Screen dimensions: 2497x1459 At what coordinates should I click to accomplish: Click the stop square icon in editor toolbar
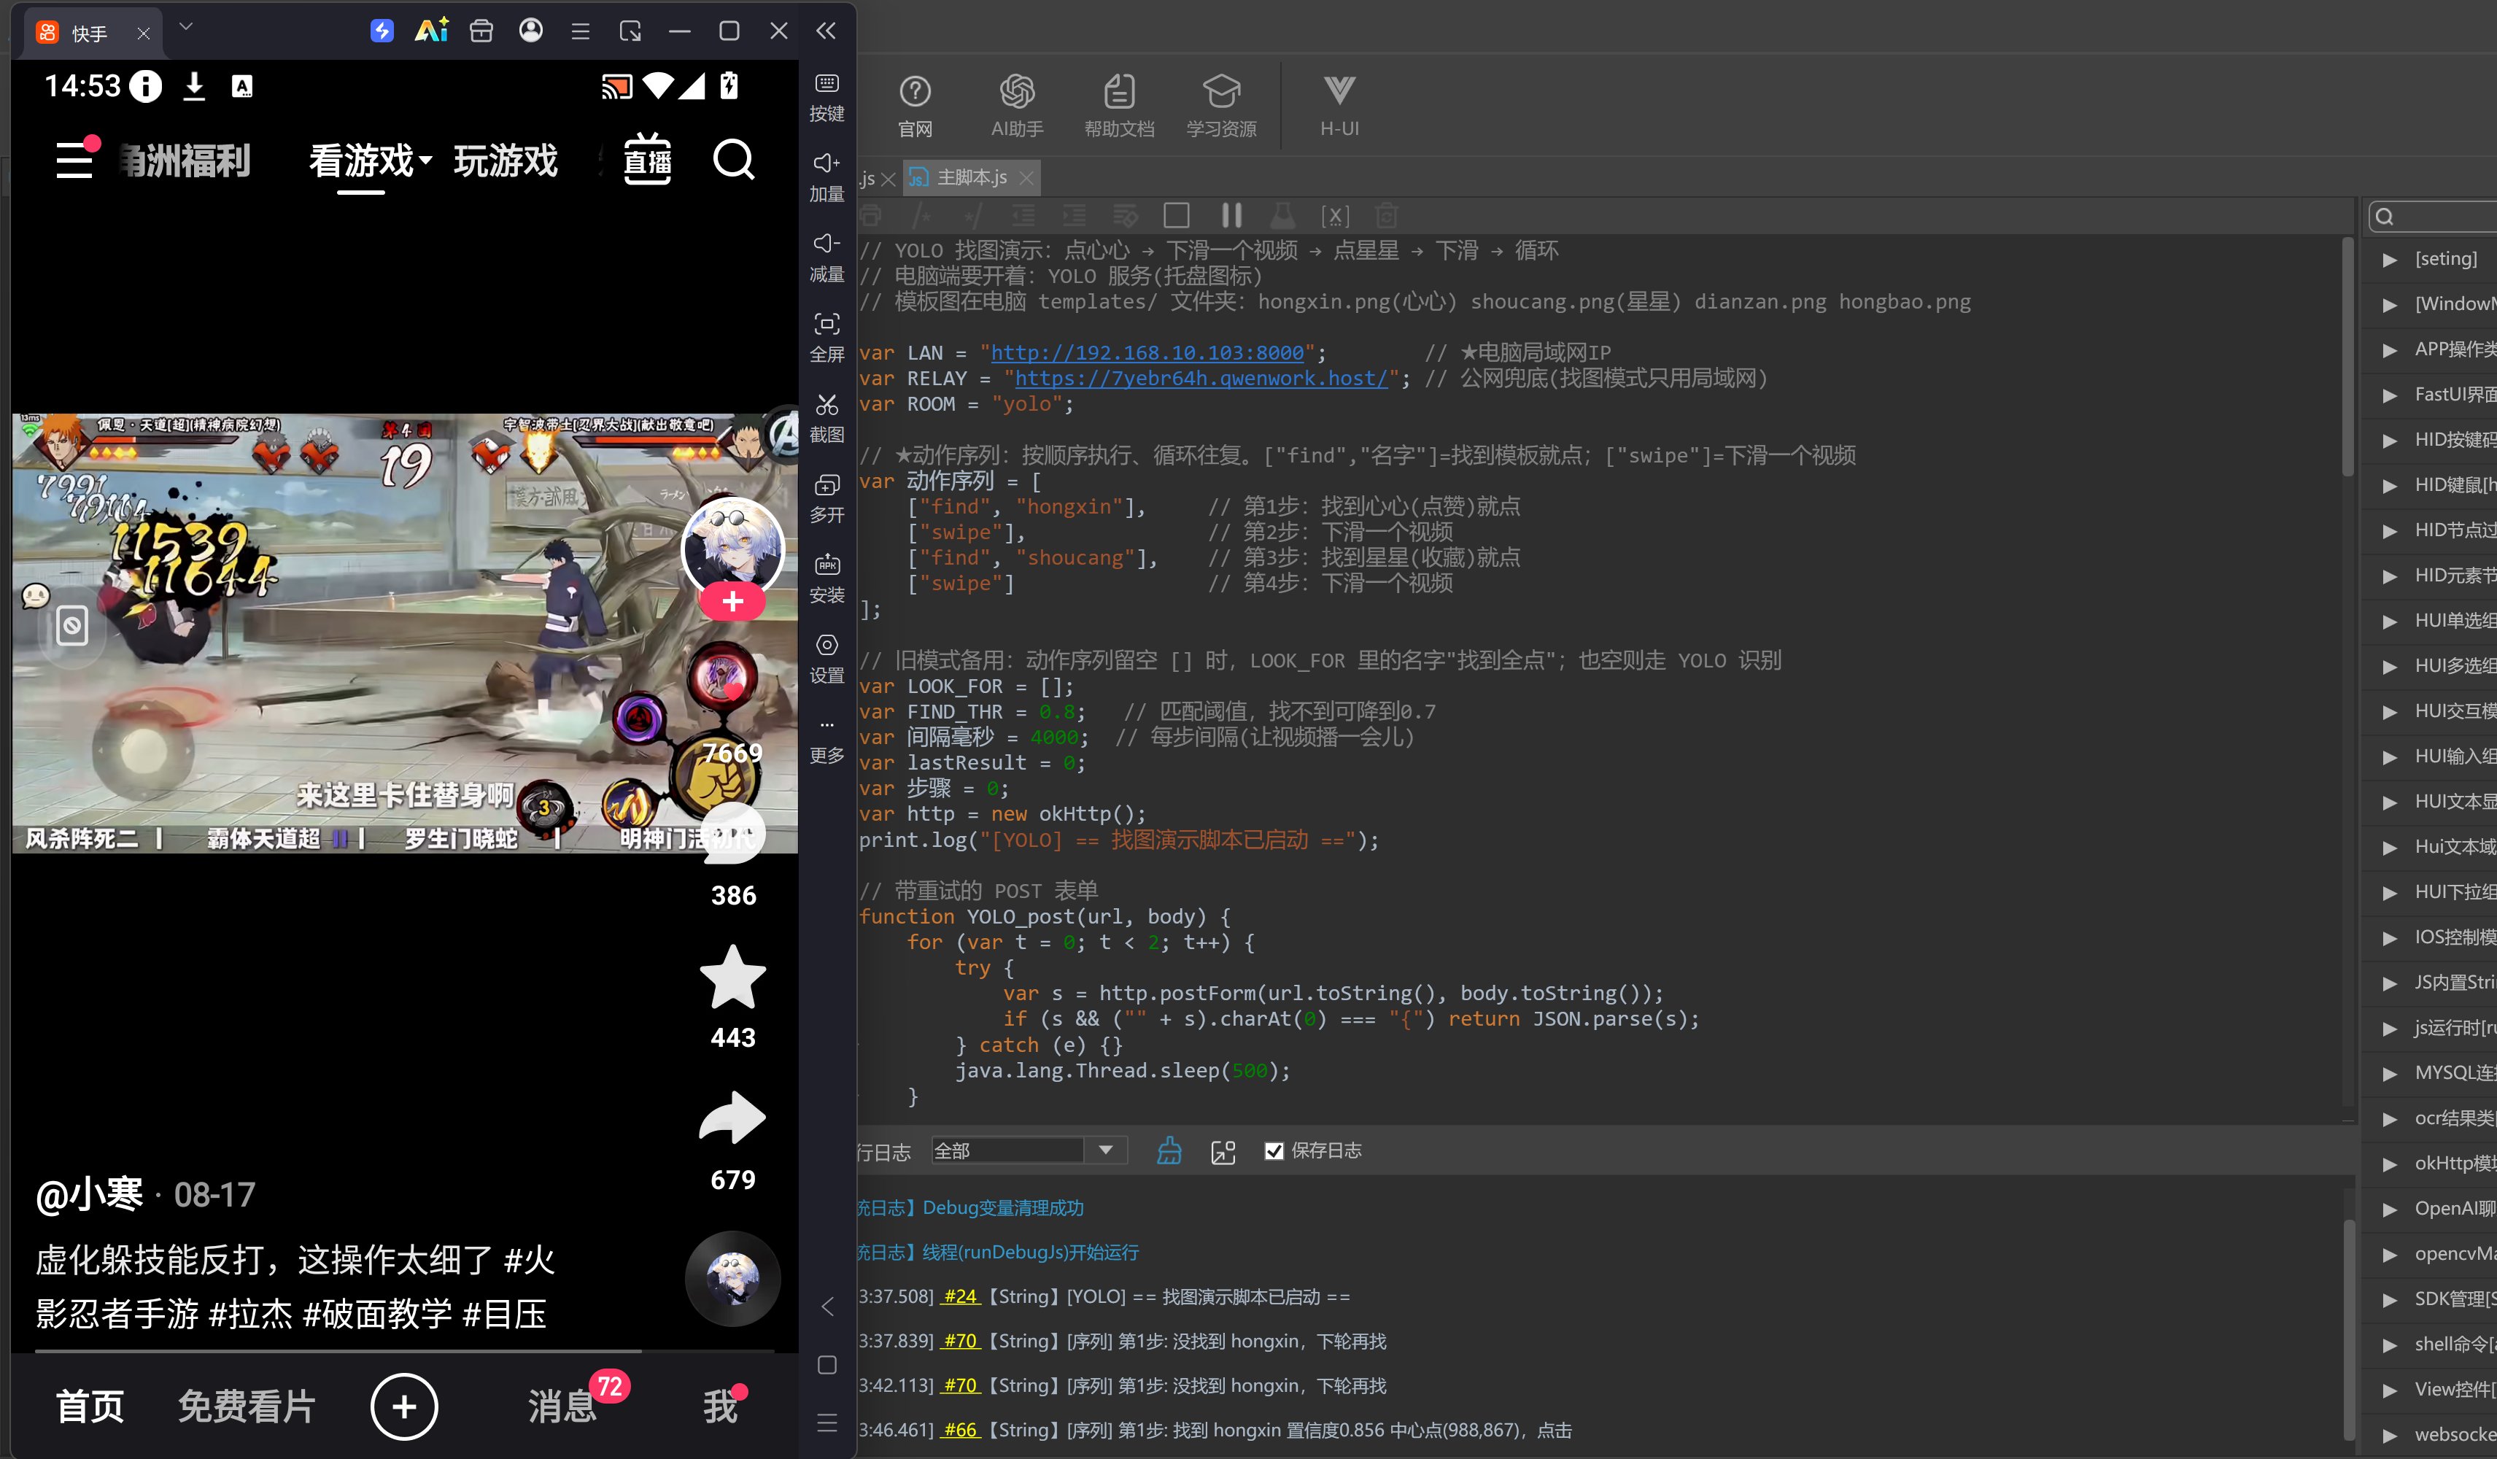(1176, 215)
